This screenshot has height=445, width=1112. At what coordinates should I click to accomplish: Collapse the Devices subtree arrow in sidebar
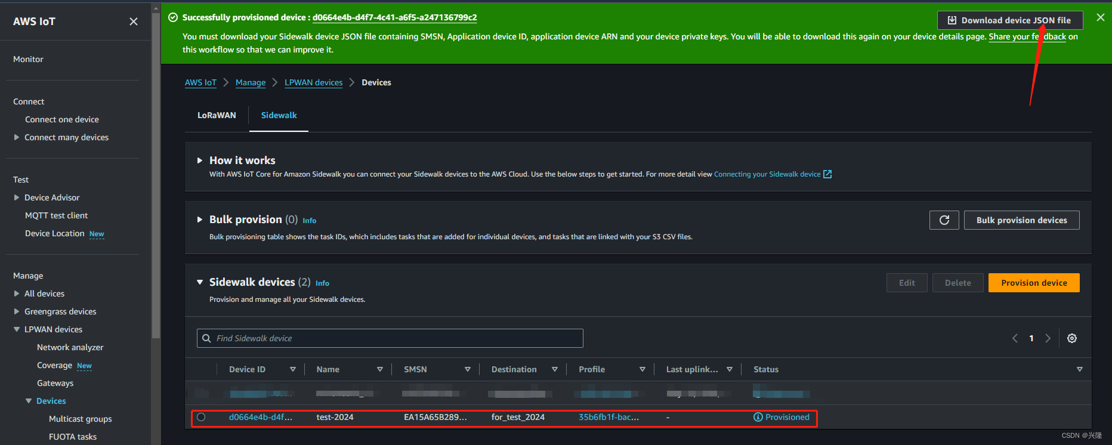click(x=29, y=401)
